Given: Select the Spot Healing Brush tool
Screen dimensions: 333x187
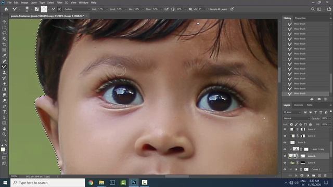Looking at the screenshot, I should coord(4,61).
